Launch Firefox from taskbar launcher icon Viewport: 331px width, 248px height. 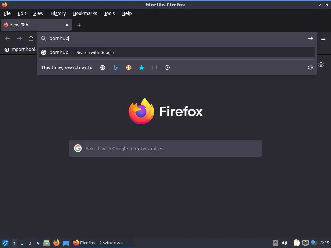tap(56, 243)
